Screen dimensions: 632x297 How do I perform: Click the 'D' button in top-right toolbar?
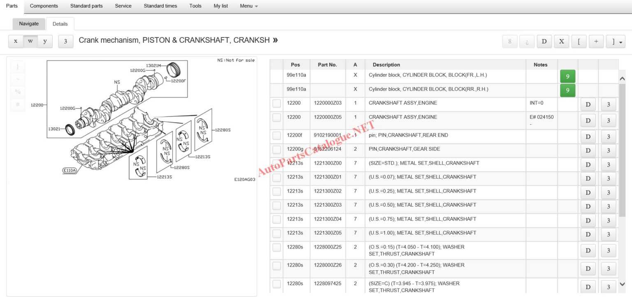pos(544,42)
